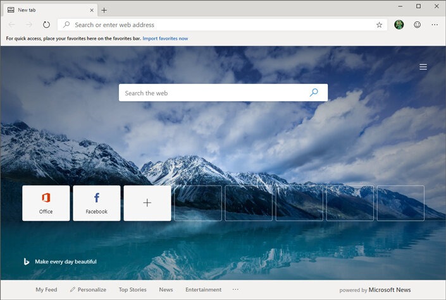Click the last empty site tile placeholder

tap(400, 203)
